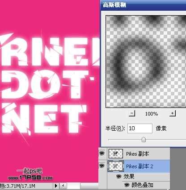This screenshot has width=186, height=190.
Task: Hide the Pikes 副本 2 layer
Action: tap(102, 165)
